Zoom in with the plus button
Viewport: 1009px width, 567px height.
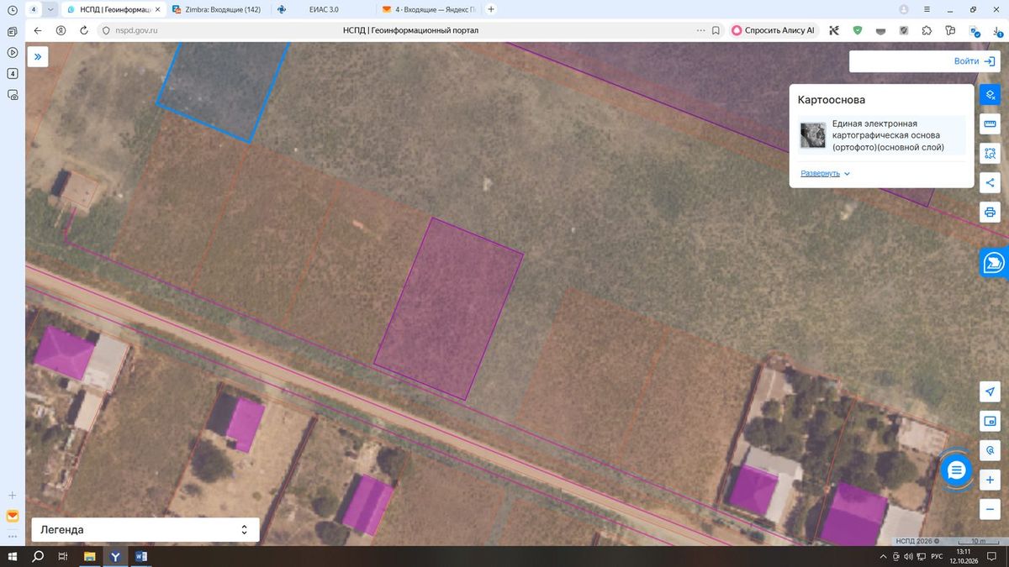coord(991,480)
